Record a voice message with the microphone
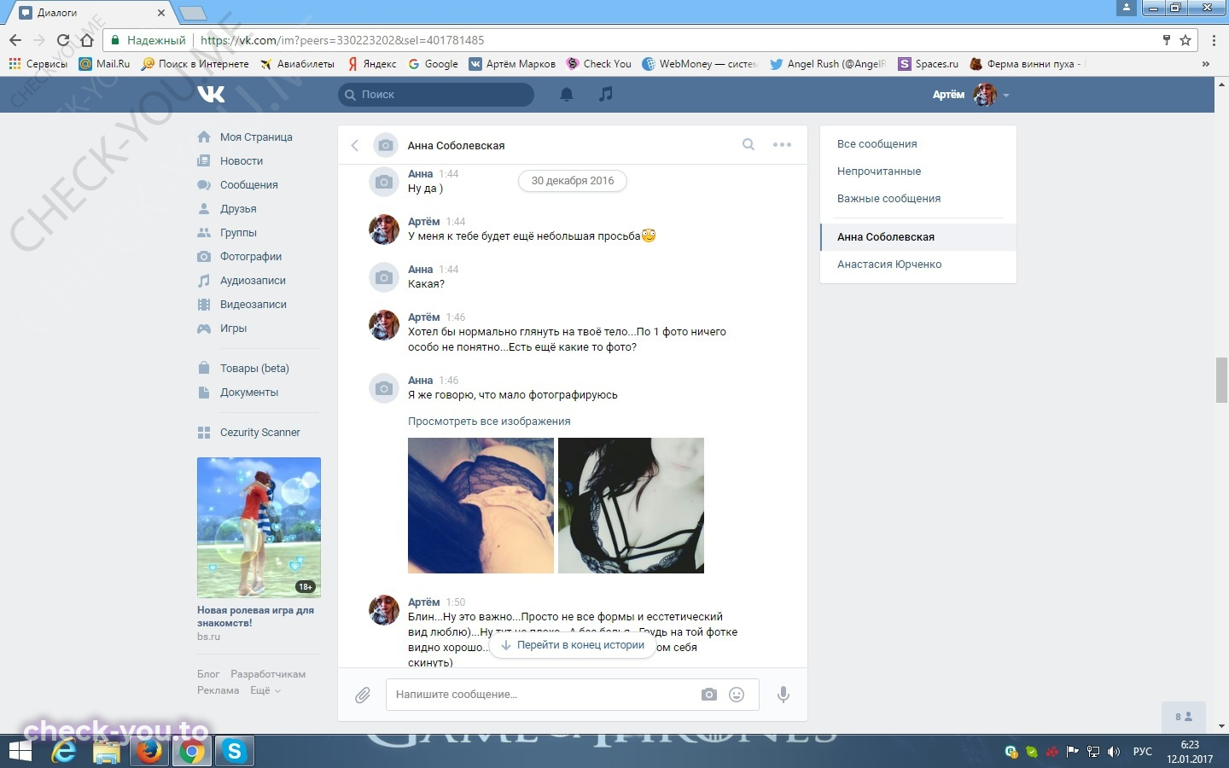The image size is (1229, 768). 783,695
